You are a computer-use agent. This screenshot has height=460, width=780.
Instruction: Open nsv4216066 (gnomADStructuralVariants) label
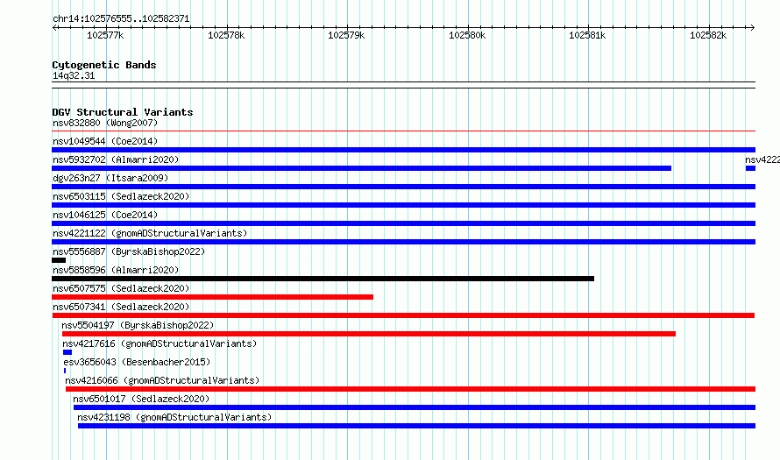[x=162, y=380]
